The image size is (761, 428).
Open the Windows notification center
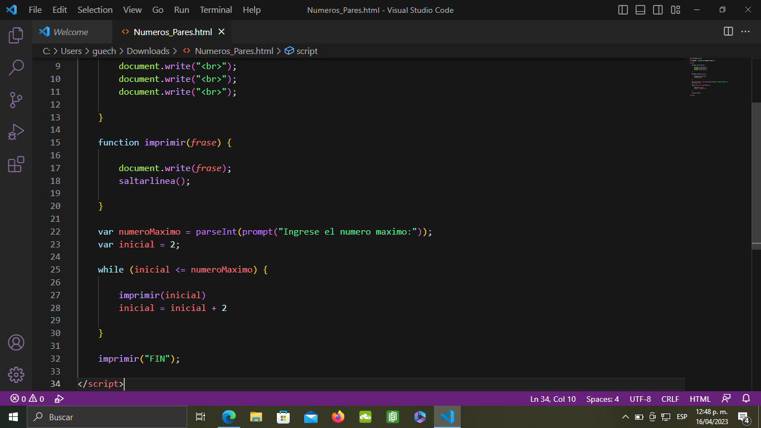[x=743, y=417]
